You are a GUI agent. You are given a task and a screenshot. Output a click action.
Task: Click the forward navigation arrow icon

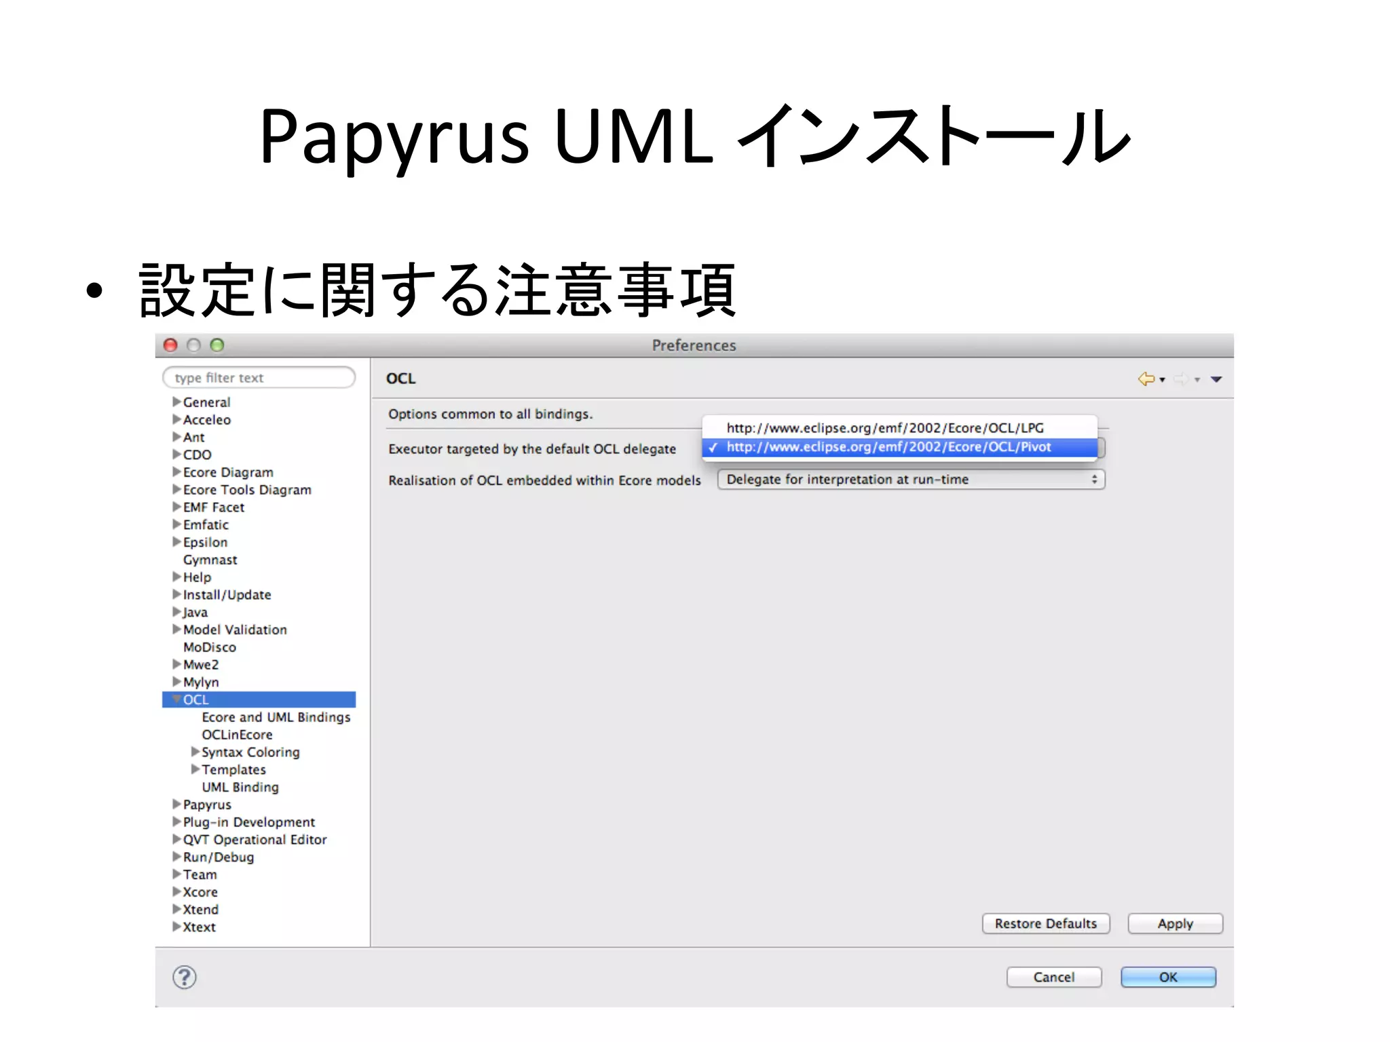coord(1182,379)
